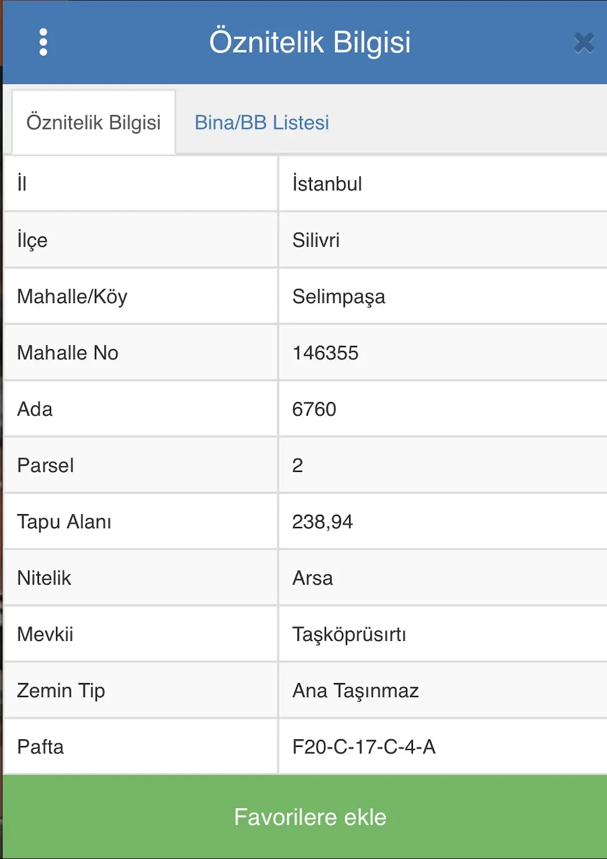Viewport: 607px width, 859px height.
Task: Close the Öznitelik Bilgisi panel
Action: [x=584, y=43]
